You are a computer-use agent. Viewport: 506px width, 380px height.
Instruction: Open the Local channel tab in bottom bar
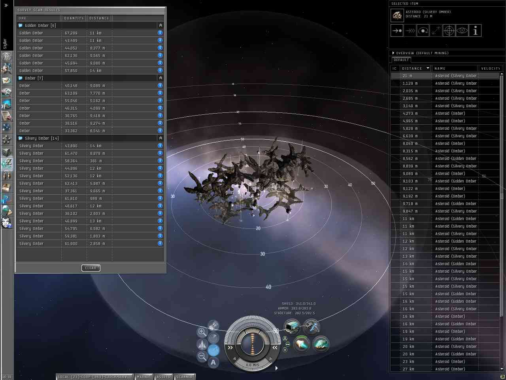click(x=94, y=377)
